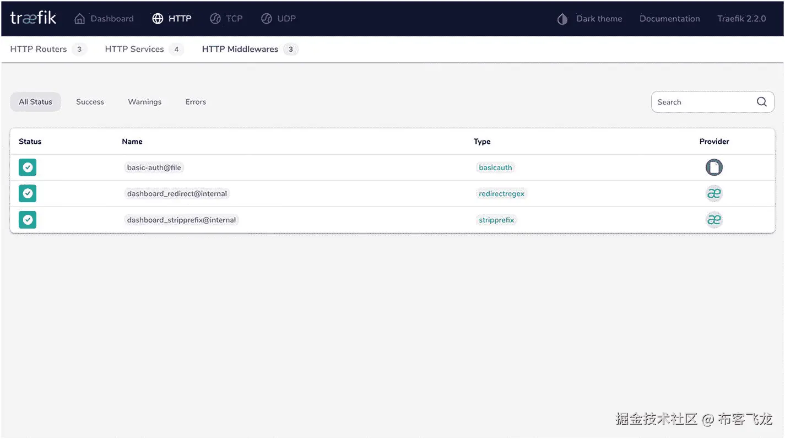Click success status icon for dashboard_redirect@internal
The image size is (785, 439).
pyautogui.click(x=28, y=193)
